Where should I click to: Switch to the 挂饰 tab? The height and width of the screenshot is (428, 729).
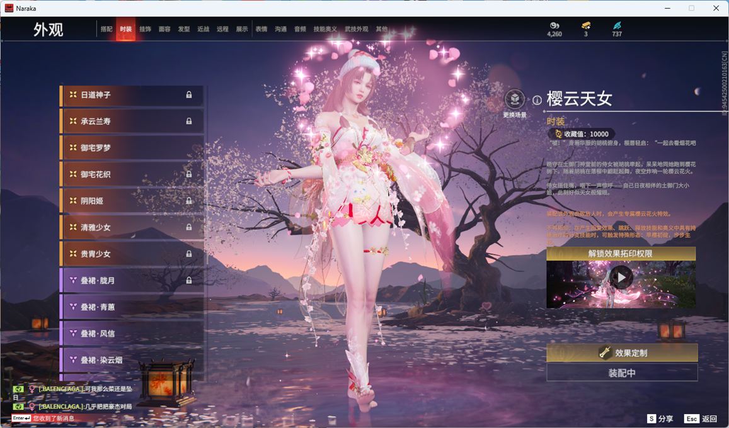[145, 29]
